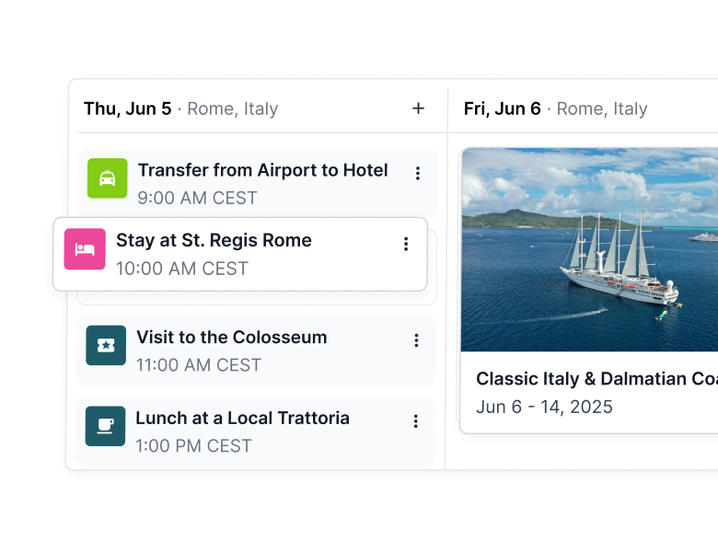
Task: Open options menu for St. Regis Rome stay
Action: coord(406,244)
